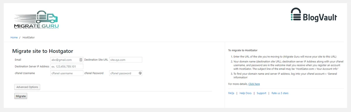Image resolution: width=351 pixels, height=112 pixels.
Task: Open the Click here details link
Action: [254, 84]
